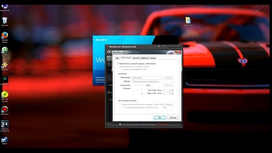
Task: Select separate MP4 video file radio option
Action: pos(120,69)
